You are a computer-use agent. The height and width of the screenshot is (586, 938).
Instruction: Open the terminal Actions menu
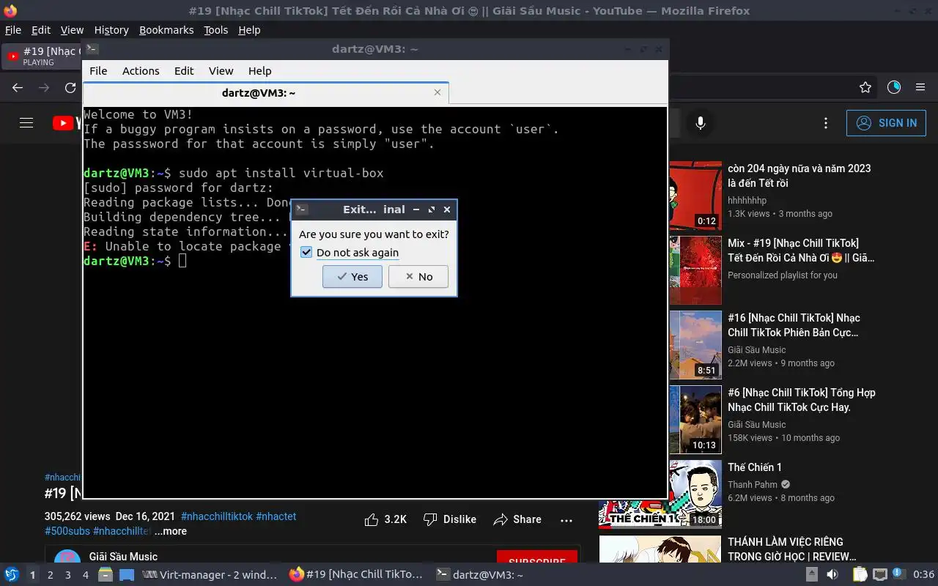[x=141, y=71]
